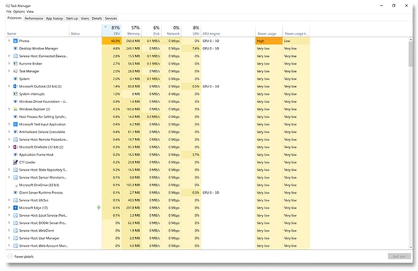The height and width of the screenshot is (271, 418).
Task: Click the Runtime Broker process icon
Action: pyautogui.click(x=16, y=64)
